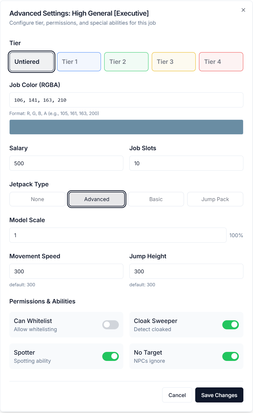Viewport: 253px width, 413px height.
Task: Focus the Job Slots input field
Action: pos(186,163)
